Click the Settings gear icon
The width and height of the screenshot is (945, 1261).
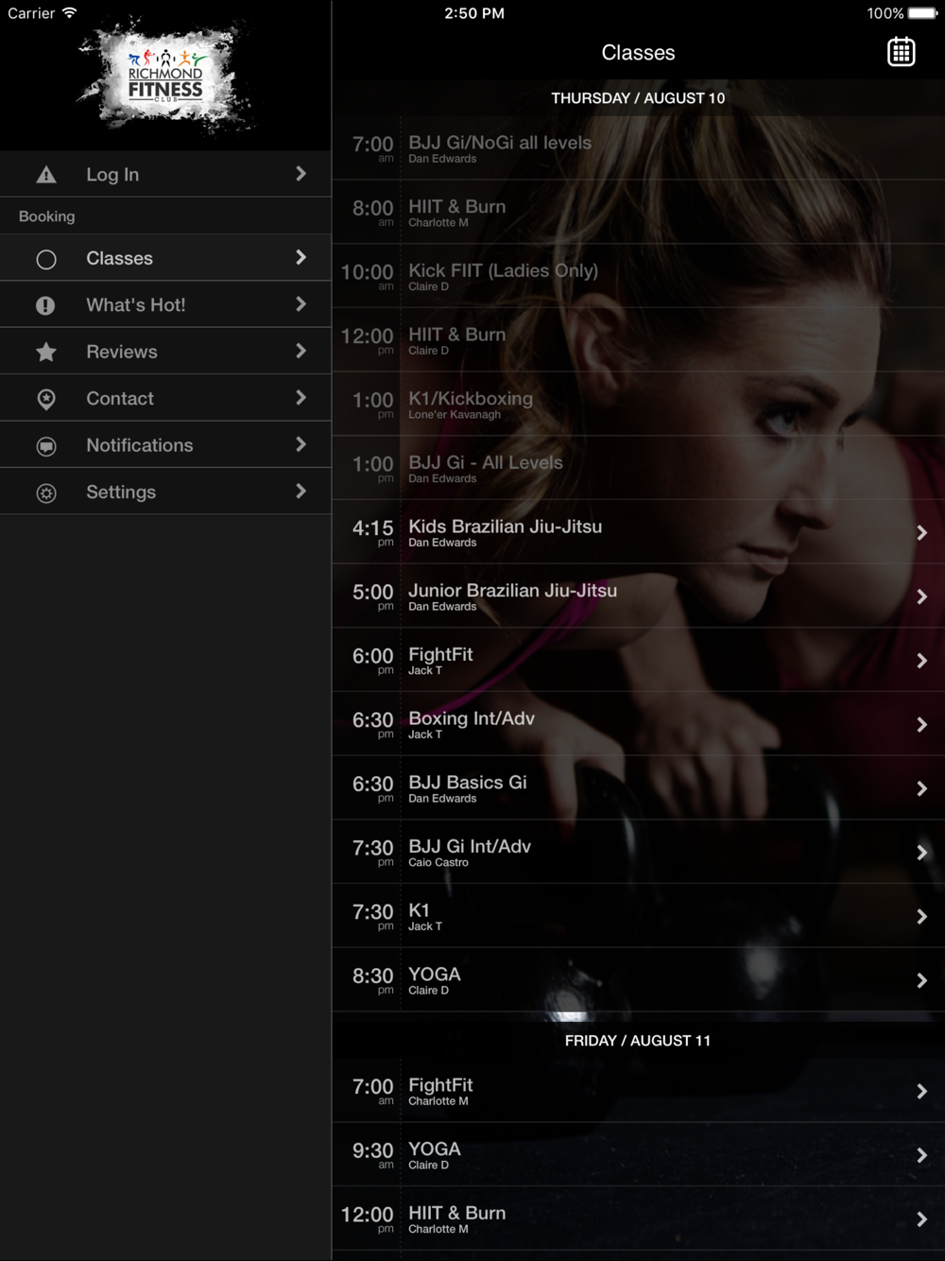[46, 492]
